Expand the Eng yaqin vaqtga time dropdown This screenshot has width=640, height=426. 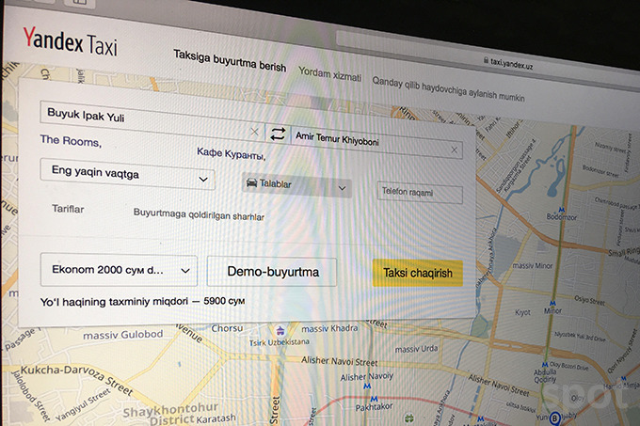127,175
